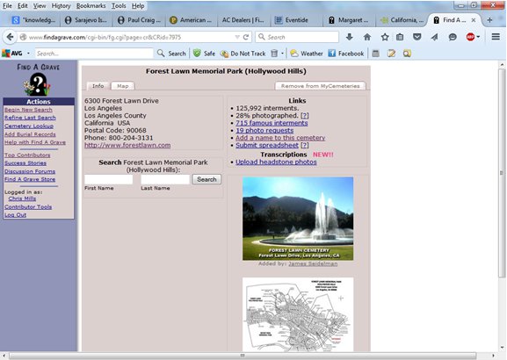Image resolution: width=507 pixels, height=360 pixels.
Task: Open Discussion Forums sidebar link
Action: tap(30, 171)
